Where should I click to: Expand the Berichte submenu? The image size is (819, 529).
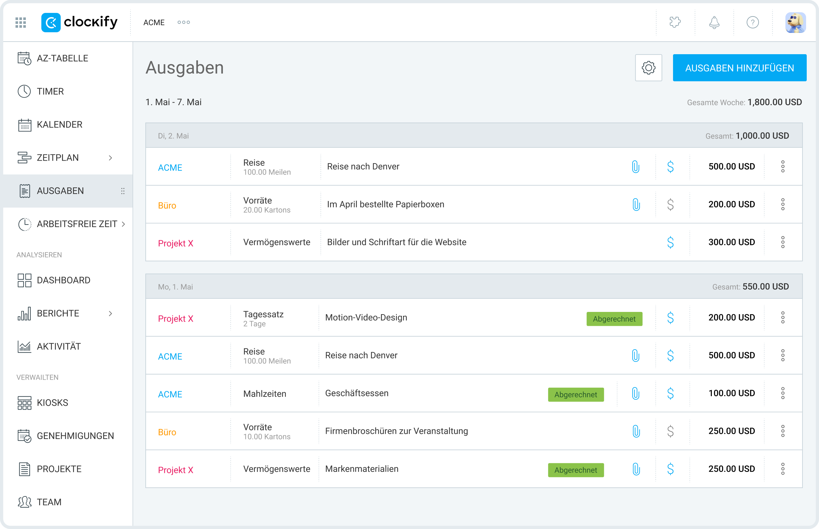coord(111,314)
